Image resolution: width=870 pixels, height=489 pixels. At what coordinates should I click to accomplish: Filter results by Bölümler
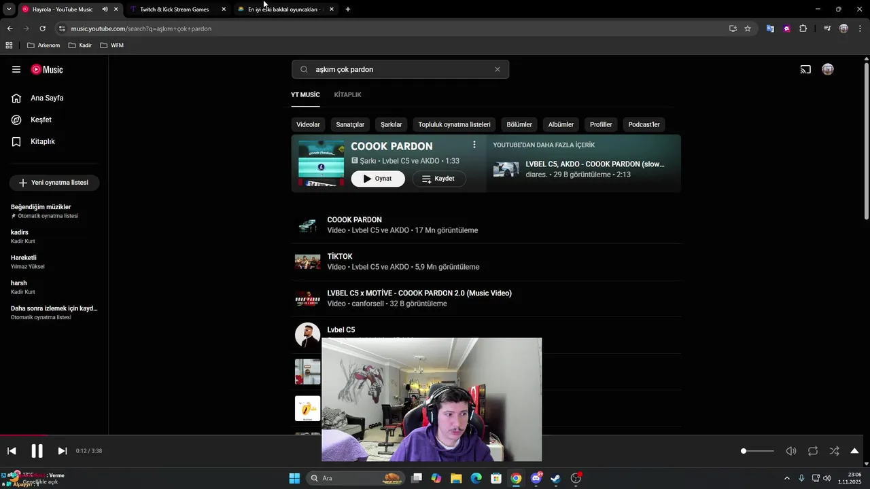[519, 124]
